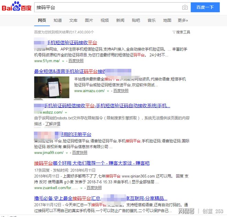Screen dimensions: 227x217
Task: Open 百度快照 for www.jima99.com result
Action: tap(80, 153)
